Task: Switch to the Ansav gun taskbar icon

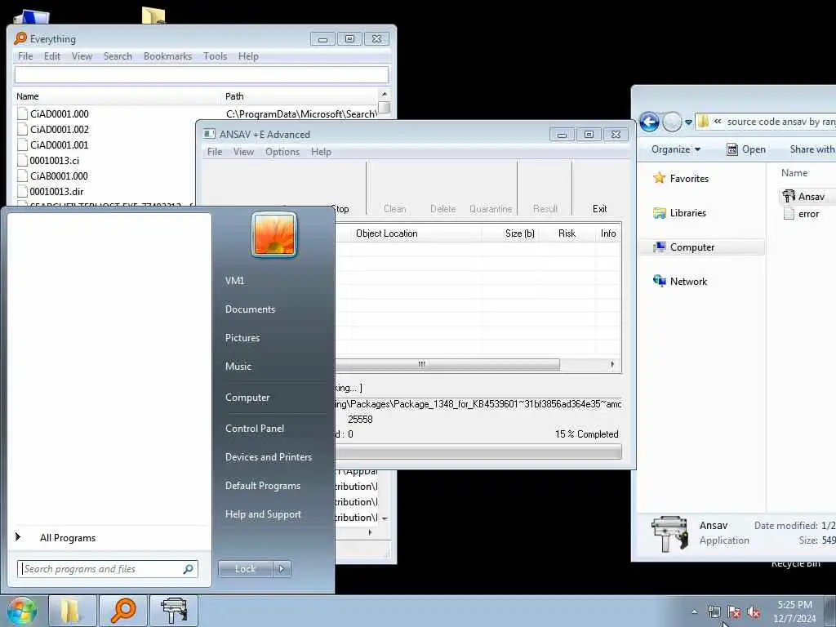Action: click(x=174, y=611)
